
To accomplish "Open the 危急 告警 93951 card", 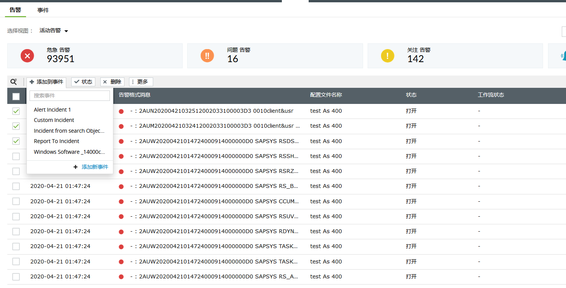I will click(x=95, y=56).
